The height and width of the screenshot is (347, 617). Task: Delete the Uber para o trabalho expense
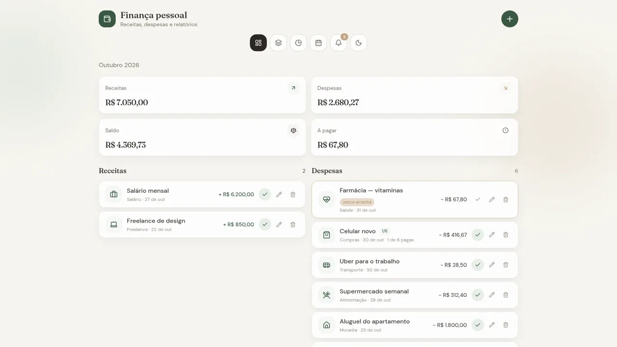506,265
